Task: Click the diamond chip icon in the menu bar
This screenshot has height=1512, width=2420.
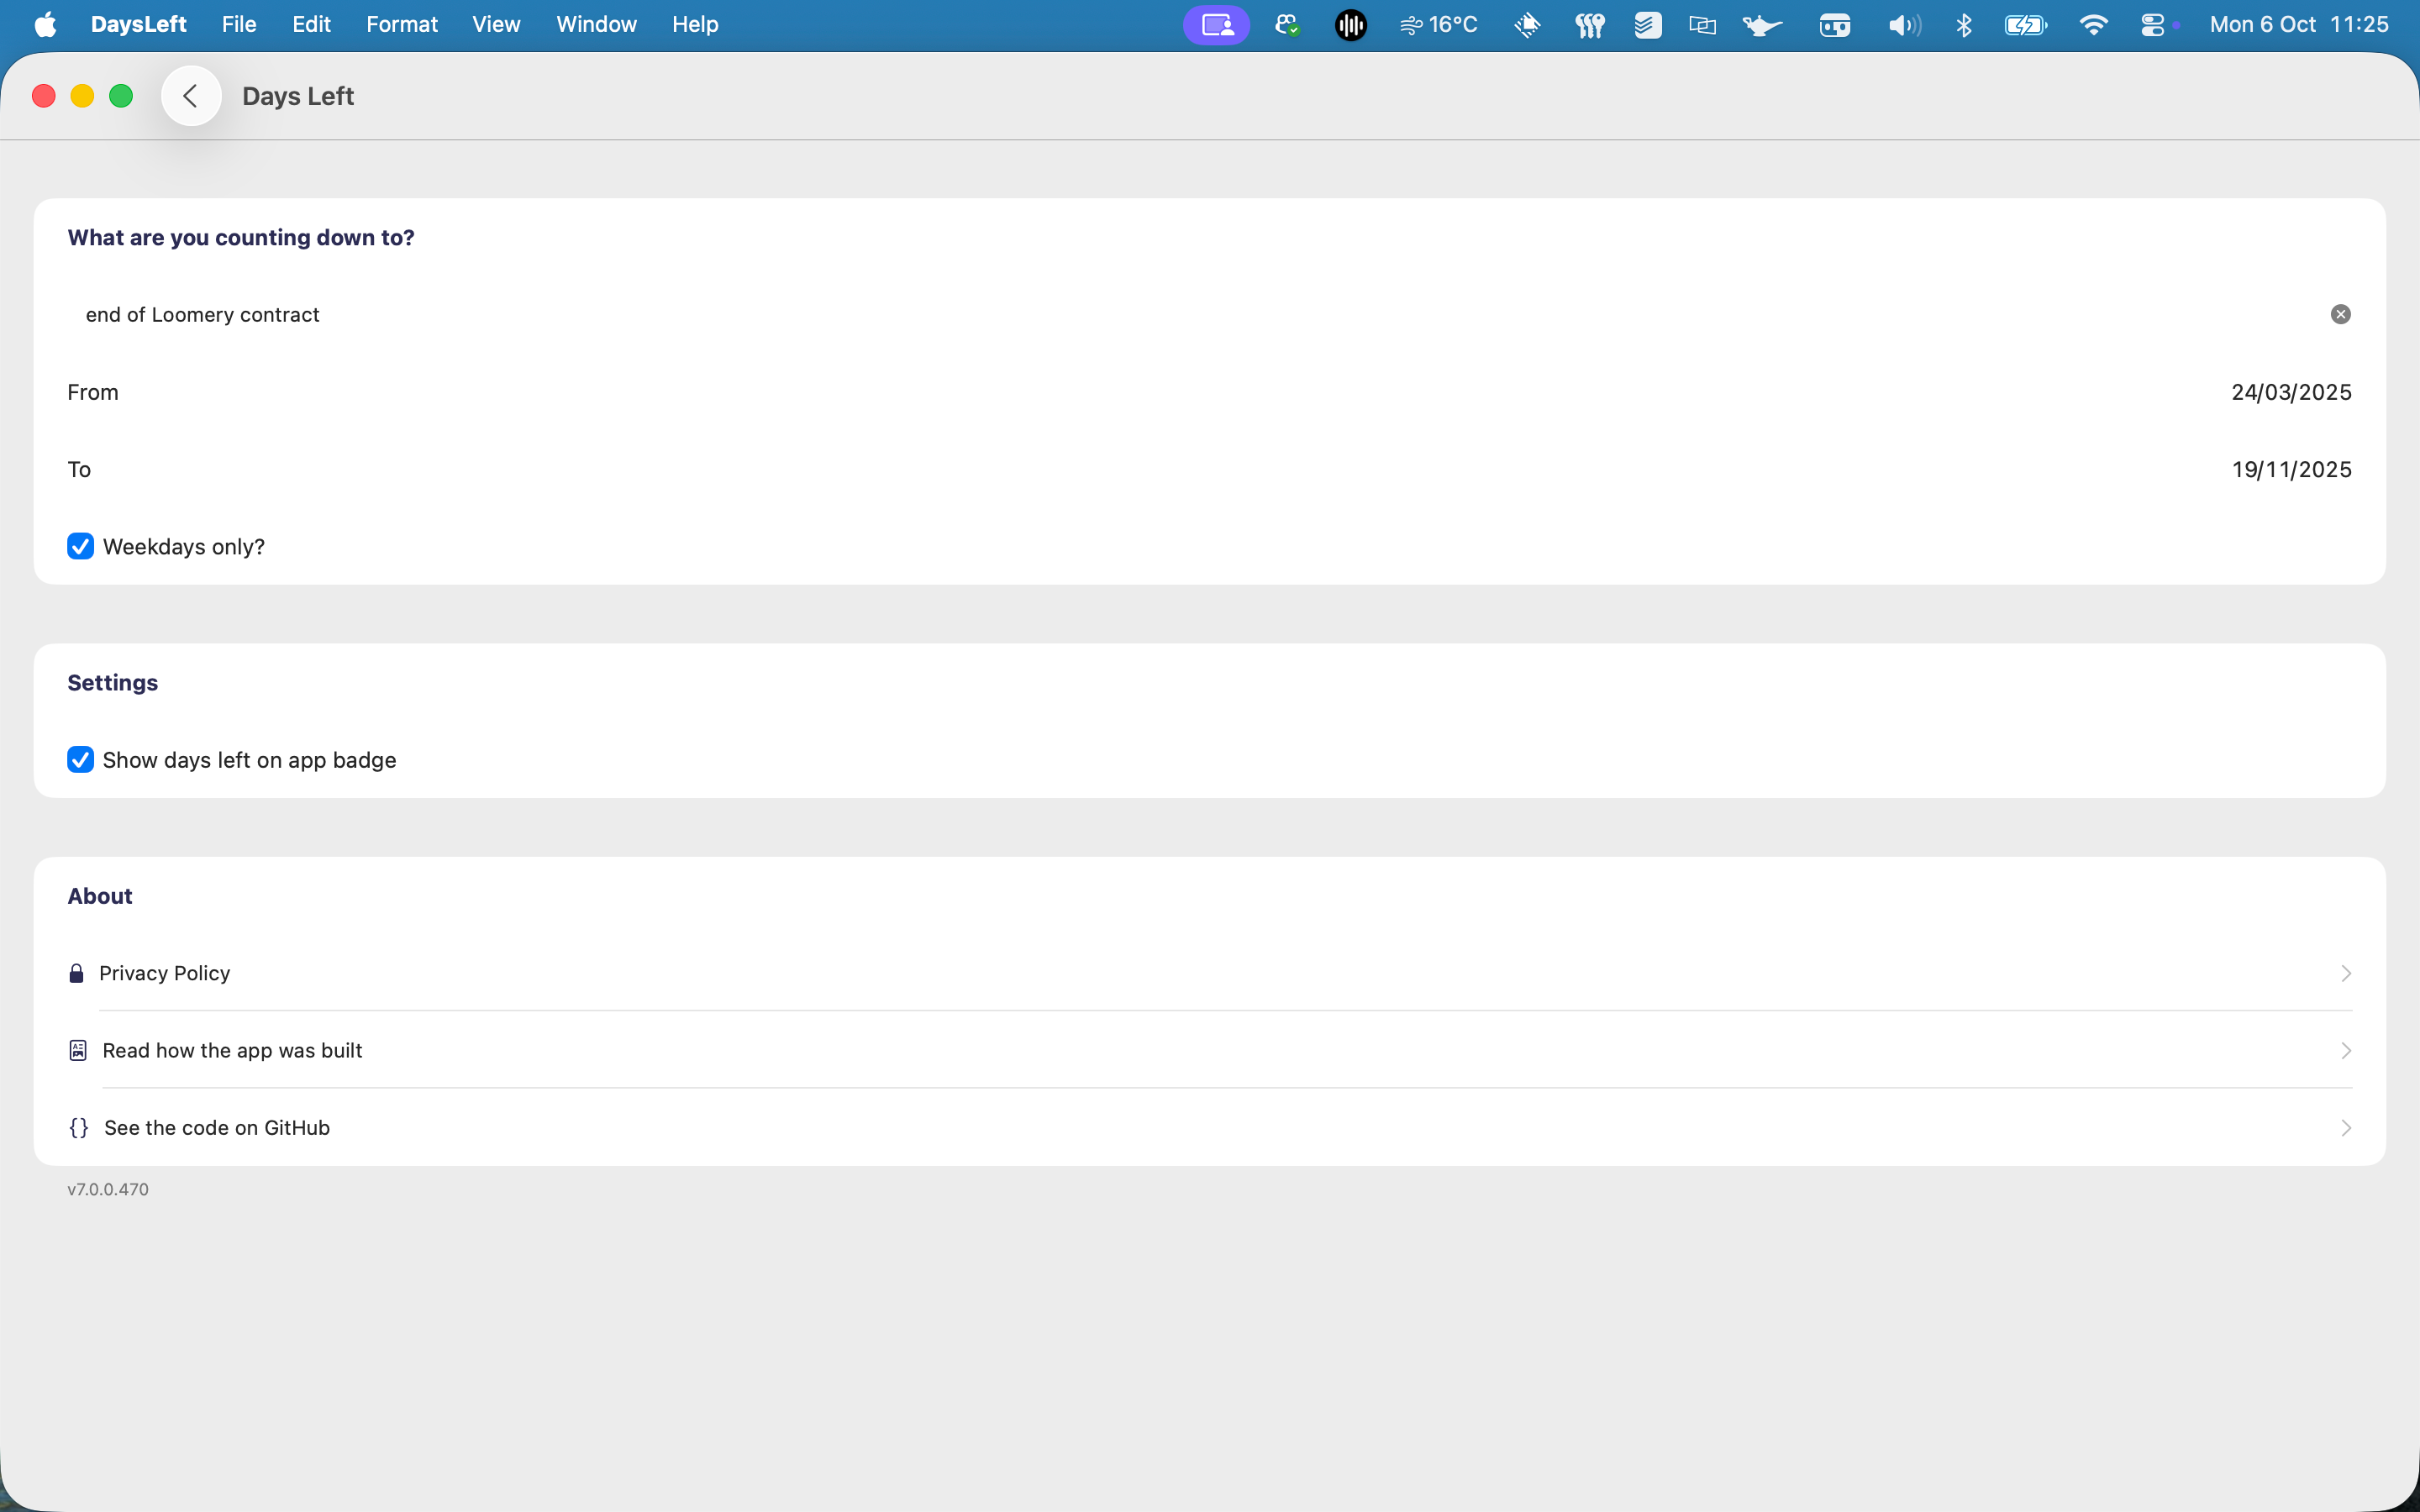Action: point(1527,25)
